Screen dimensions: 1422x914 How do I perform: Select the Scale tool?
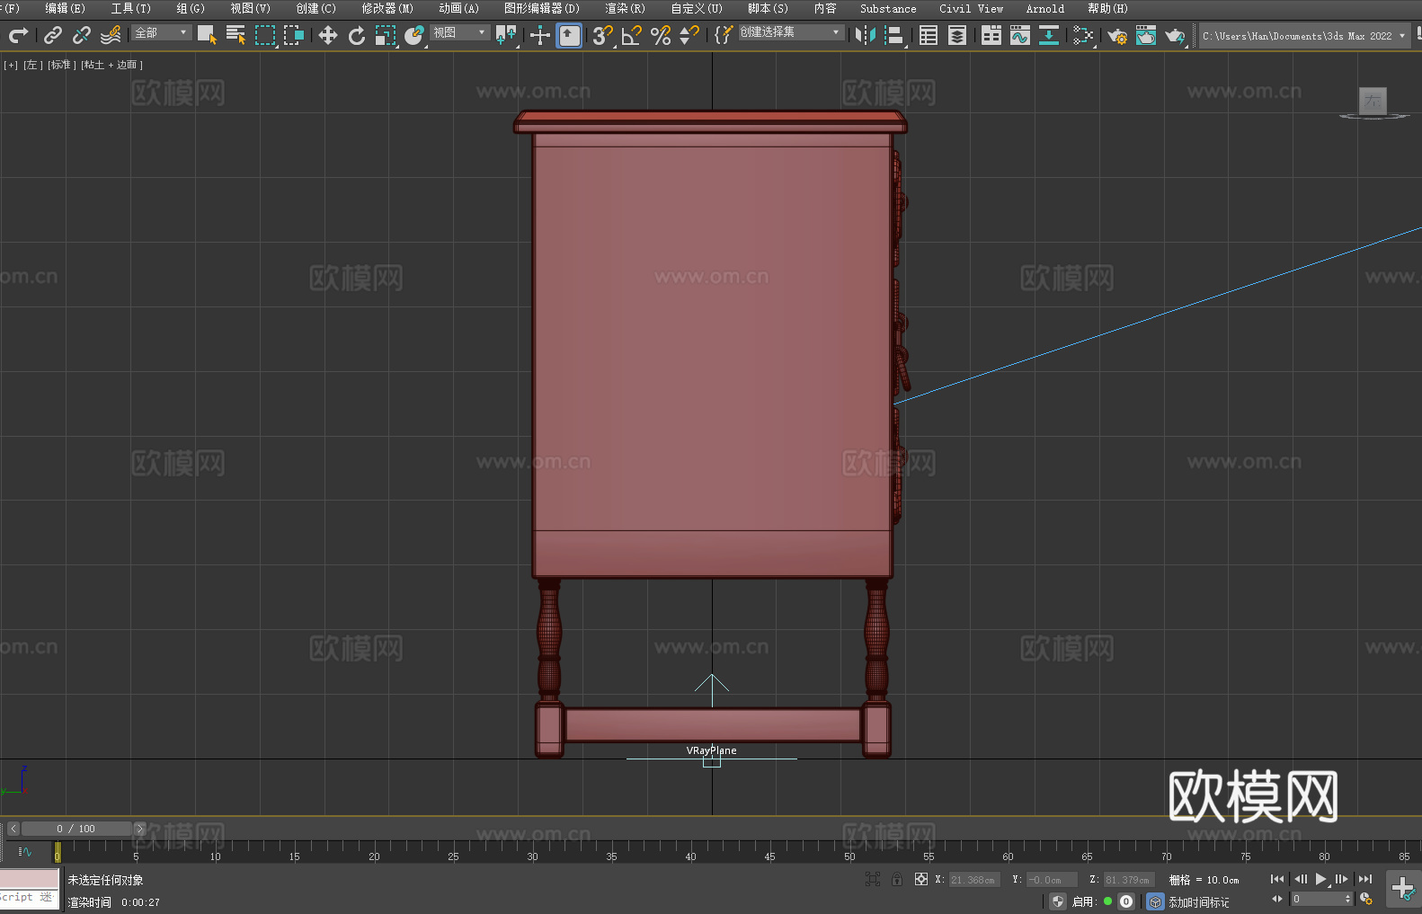click(386, 35)
